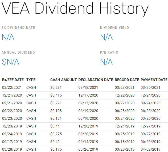Select cash amount $0.175
This screenshot has height=152, width=168.
(x=56, y=149)
